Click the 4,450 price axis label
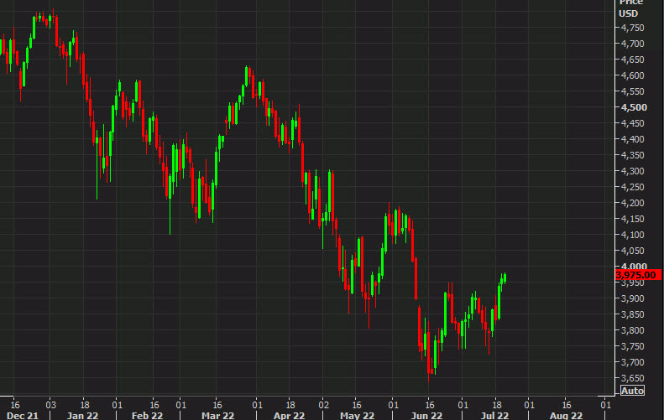 pos(632,123)
